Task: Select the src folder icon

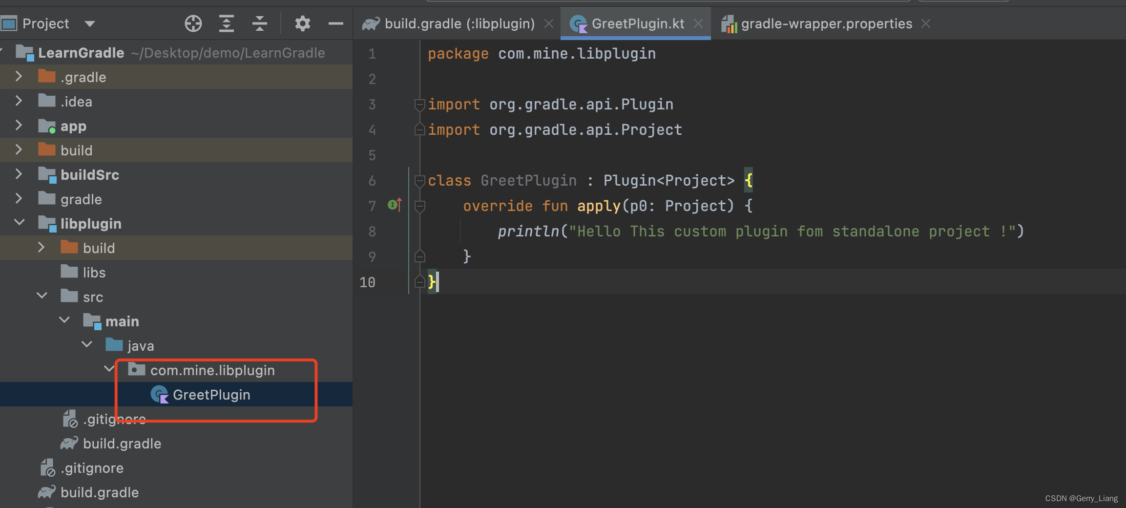Action: [69, 296]
